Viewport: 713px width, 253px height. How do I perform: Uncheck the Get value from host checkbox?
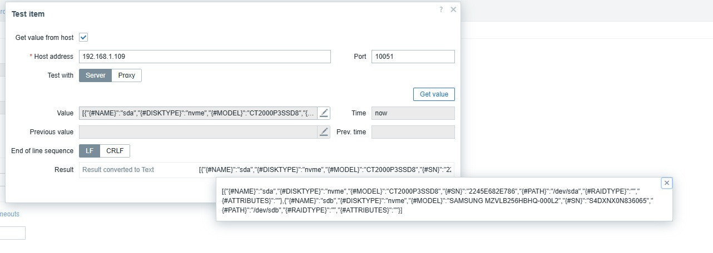[83, 38]
